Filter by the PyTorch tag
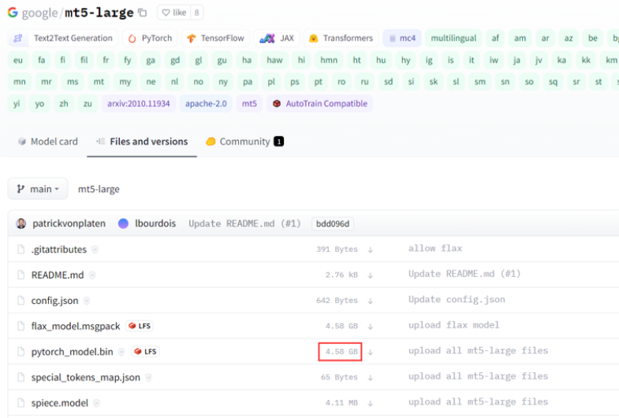619x418 pixels. (150, 39)
